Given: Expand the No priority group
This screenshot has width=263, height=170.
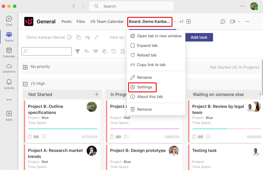Looking at the screenshot, I should pyautogui.click(x=25, y=67).
